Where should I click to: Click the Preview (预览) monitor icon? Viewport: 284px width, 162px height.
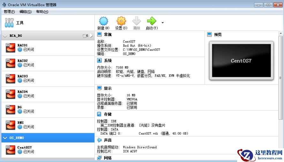209,34
